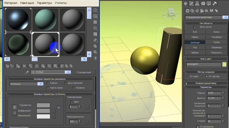
Task: Select the Helpers category icon
Action: pos(207,11)
